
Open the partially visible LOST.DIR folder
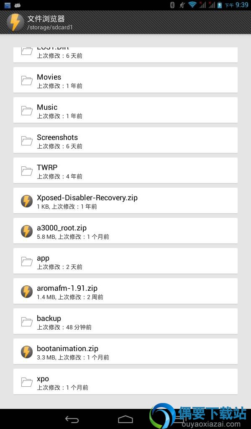[x=125, y=55]
